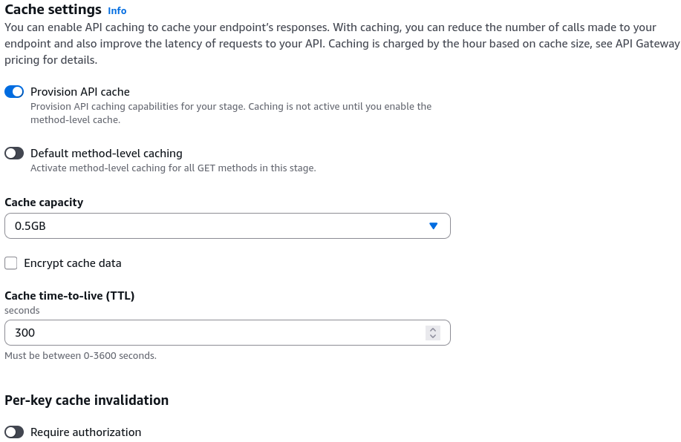681x442 pixels.
Task: Click the Require authorization label text
Action: (x=85, y=432)
